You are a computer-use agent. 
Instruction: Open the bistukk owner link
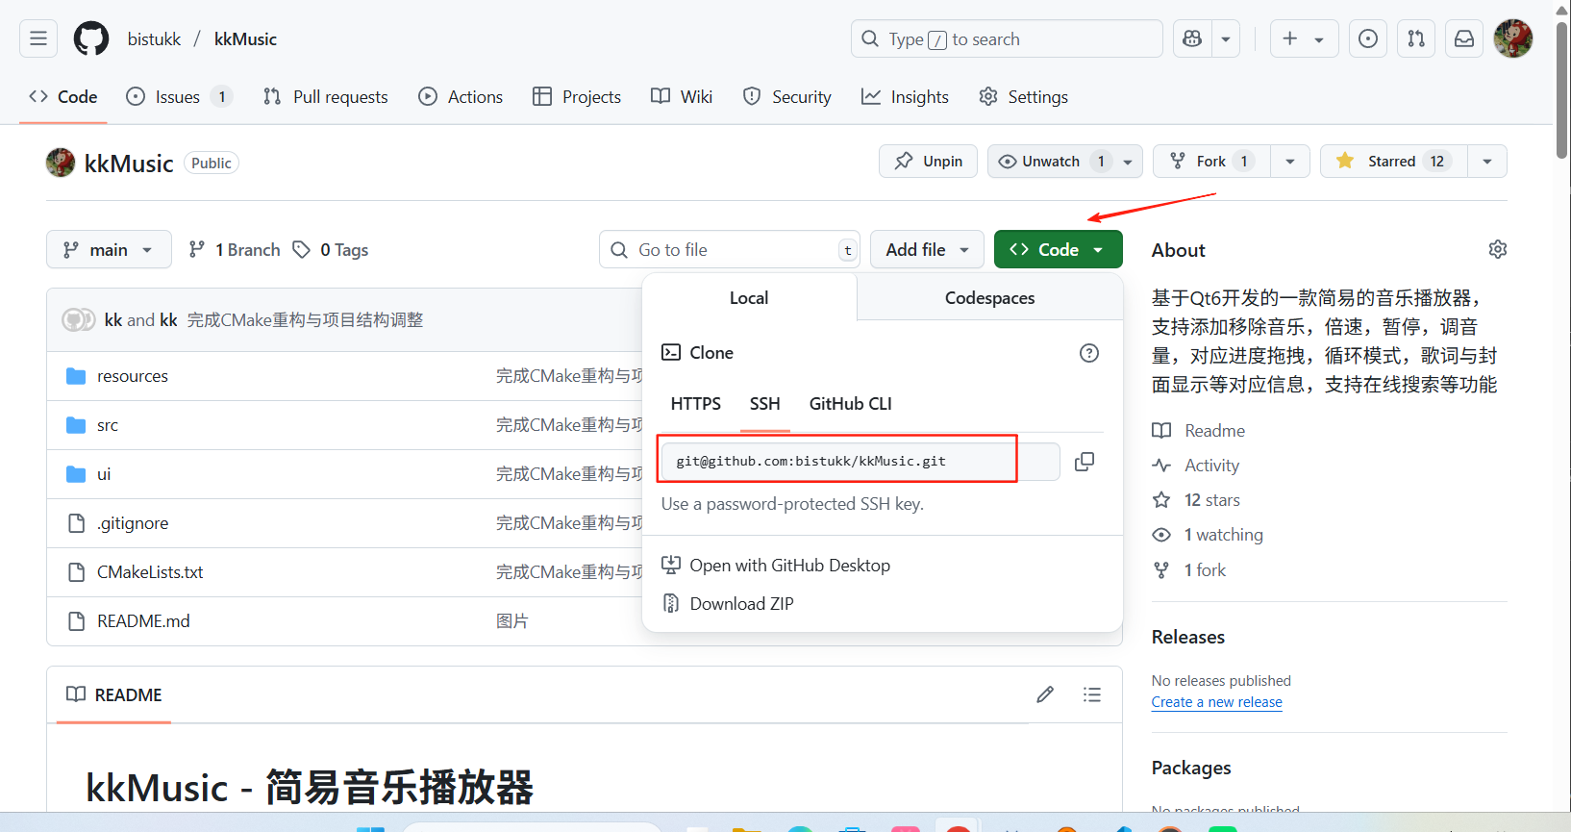(x=154, y=38)
